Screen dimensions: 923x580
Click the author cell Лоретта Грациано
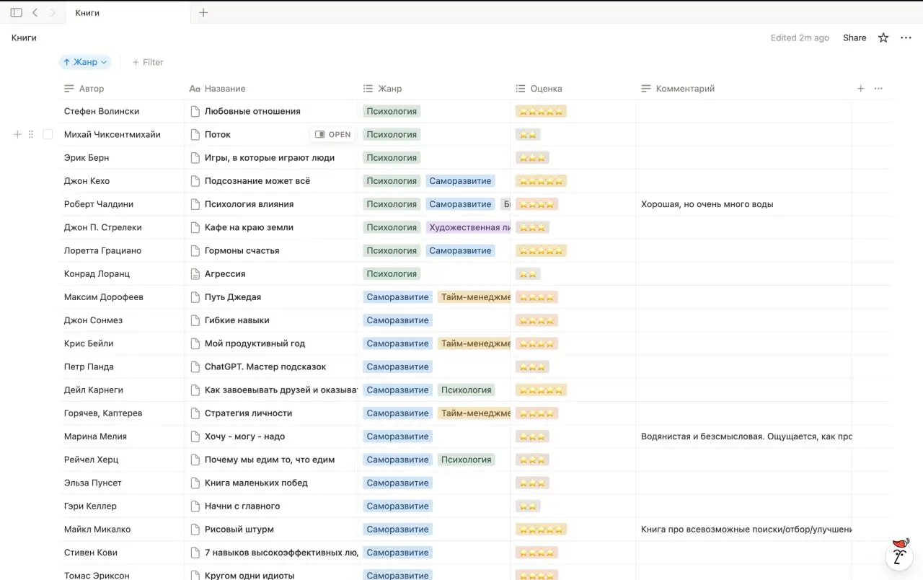pyautogui.click(x=102, y=250)
